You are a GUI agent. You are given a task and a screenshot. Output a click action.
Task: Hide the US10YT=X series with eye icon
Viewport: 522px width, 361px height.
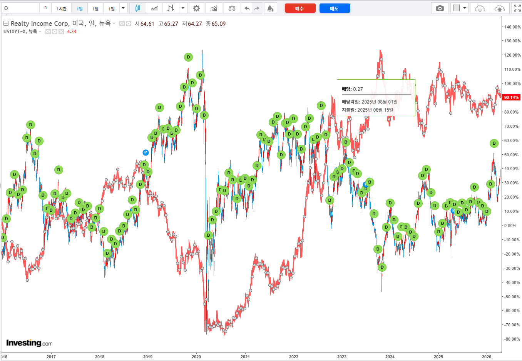coord(48,32)
